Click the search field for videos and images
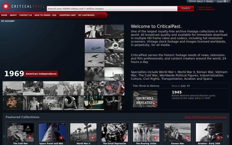 tap(112, 9)
